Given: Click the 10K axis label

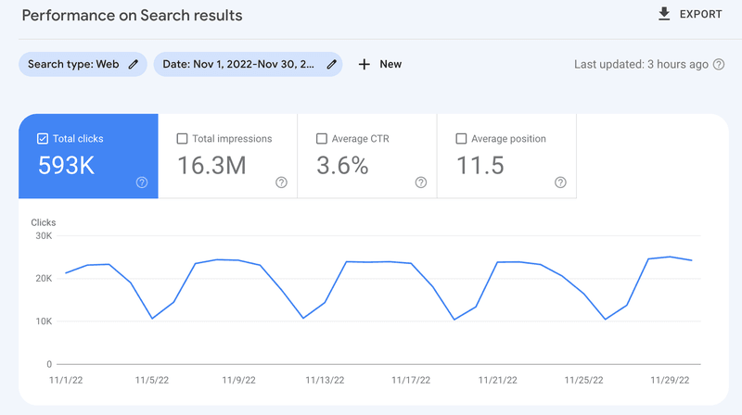Looking at the screenshot, I should tap(44, 321).
